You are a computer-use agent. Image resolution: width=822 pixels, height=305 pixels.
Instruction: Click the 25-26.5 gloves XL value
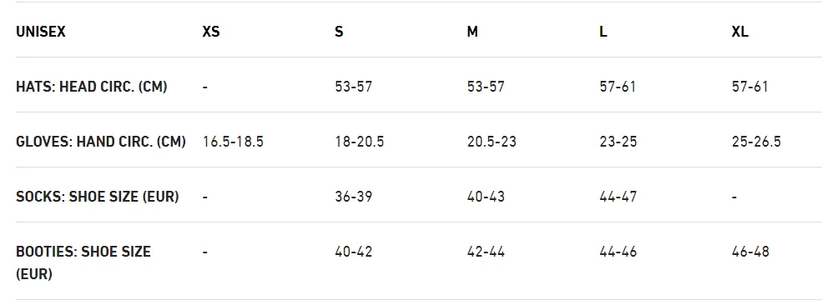(756, 142)
